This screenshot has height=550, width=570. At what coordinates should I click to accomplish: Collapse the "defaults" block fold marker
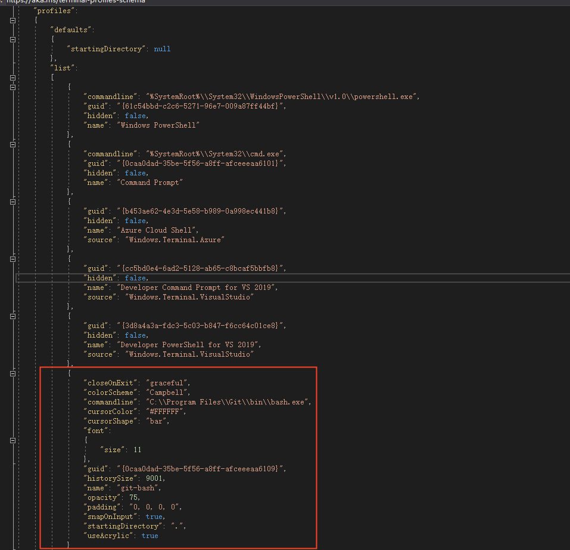tap(13, 39)
